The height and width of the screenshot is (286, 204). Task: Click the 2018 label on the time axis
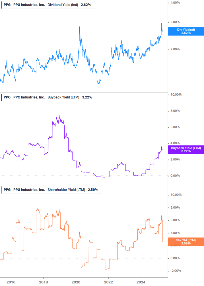pos(43,282)
